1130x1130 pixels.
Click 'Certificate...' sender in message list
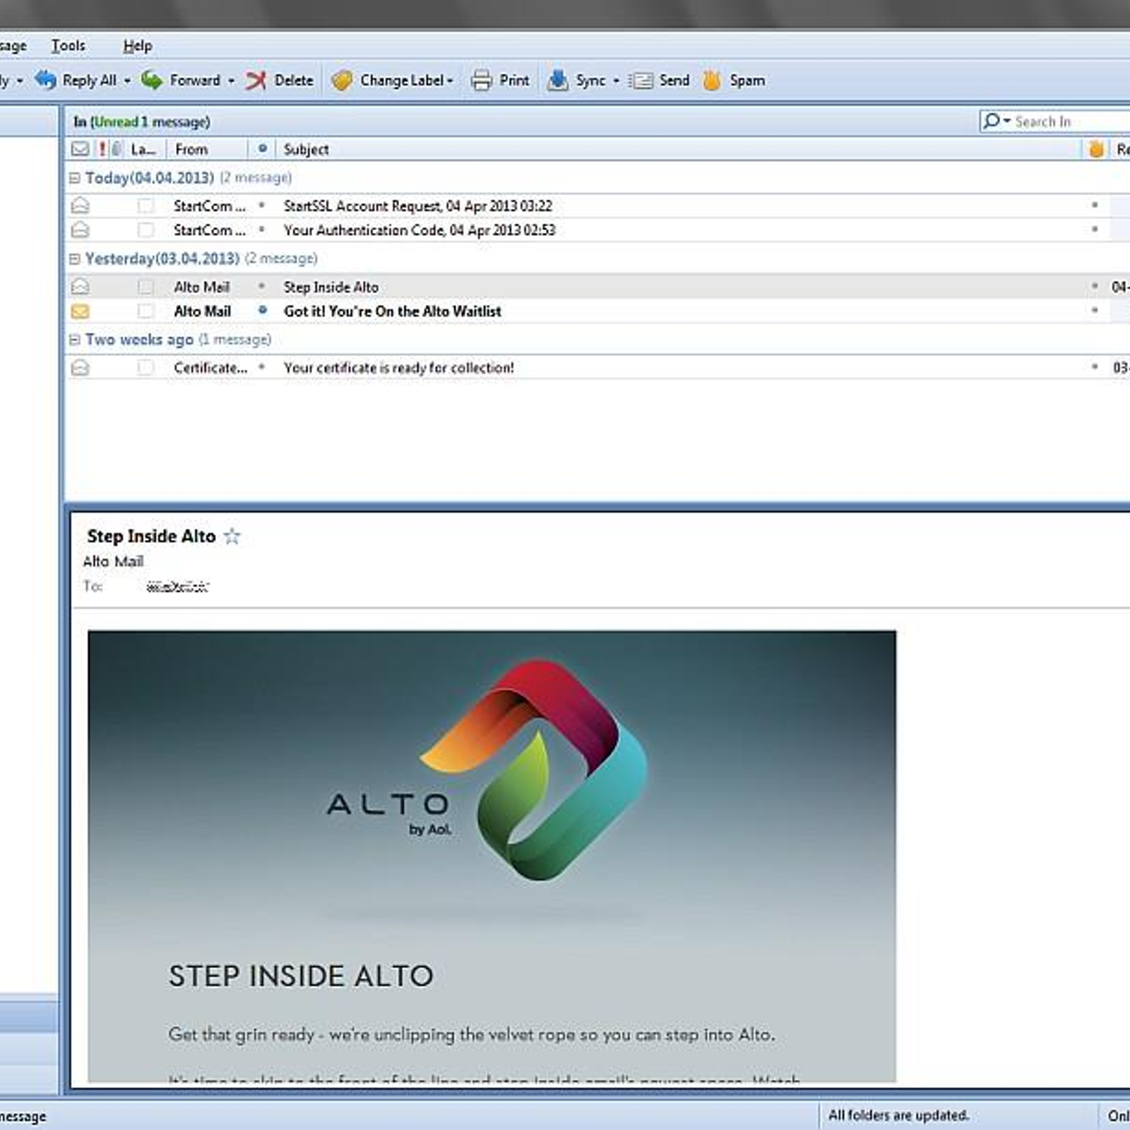210,367
